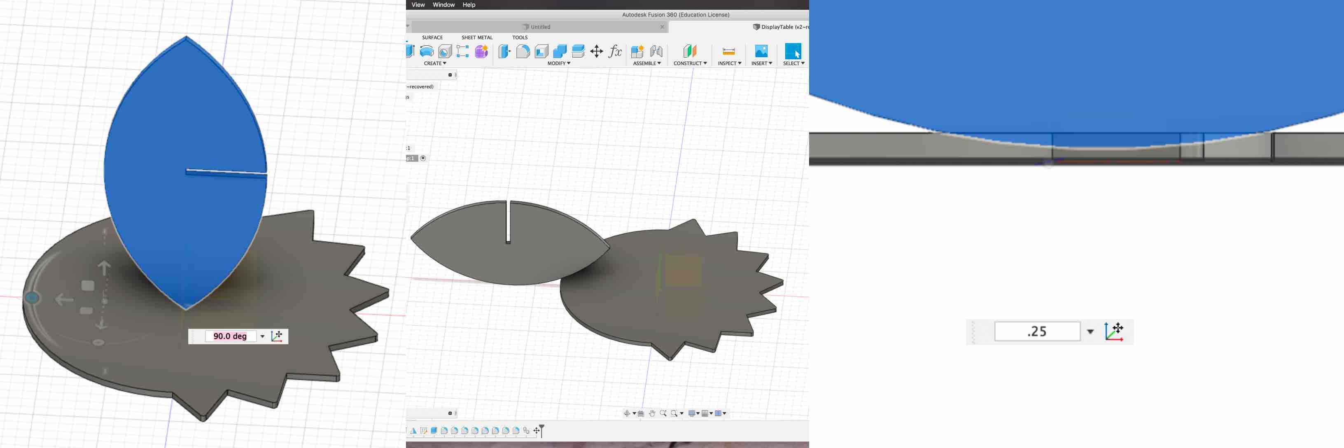
Task: Click the Offset Plane construct icon
Action: [690, 51]
